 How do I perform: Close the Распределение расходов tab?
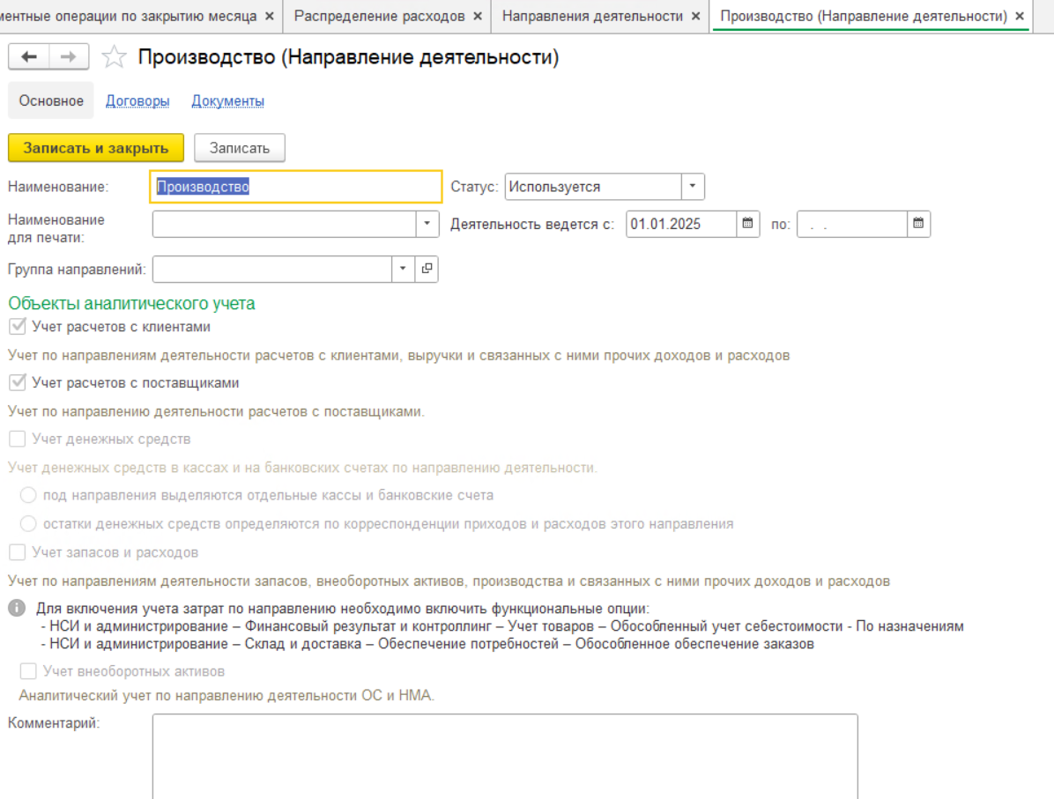click(478, 16)
